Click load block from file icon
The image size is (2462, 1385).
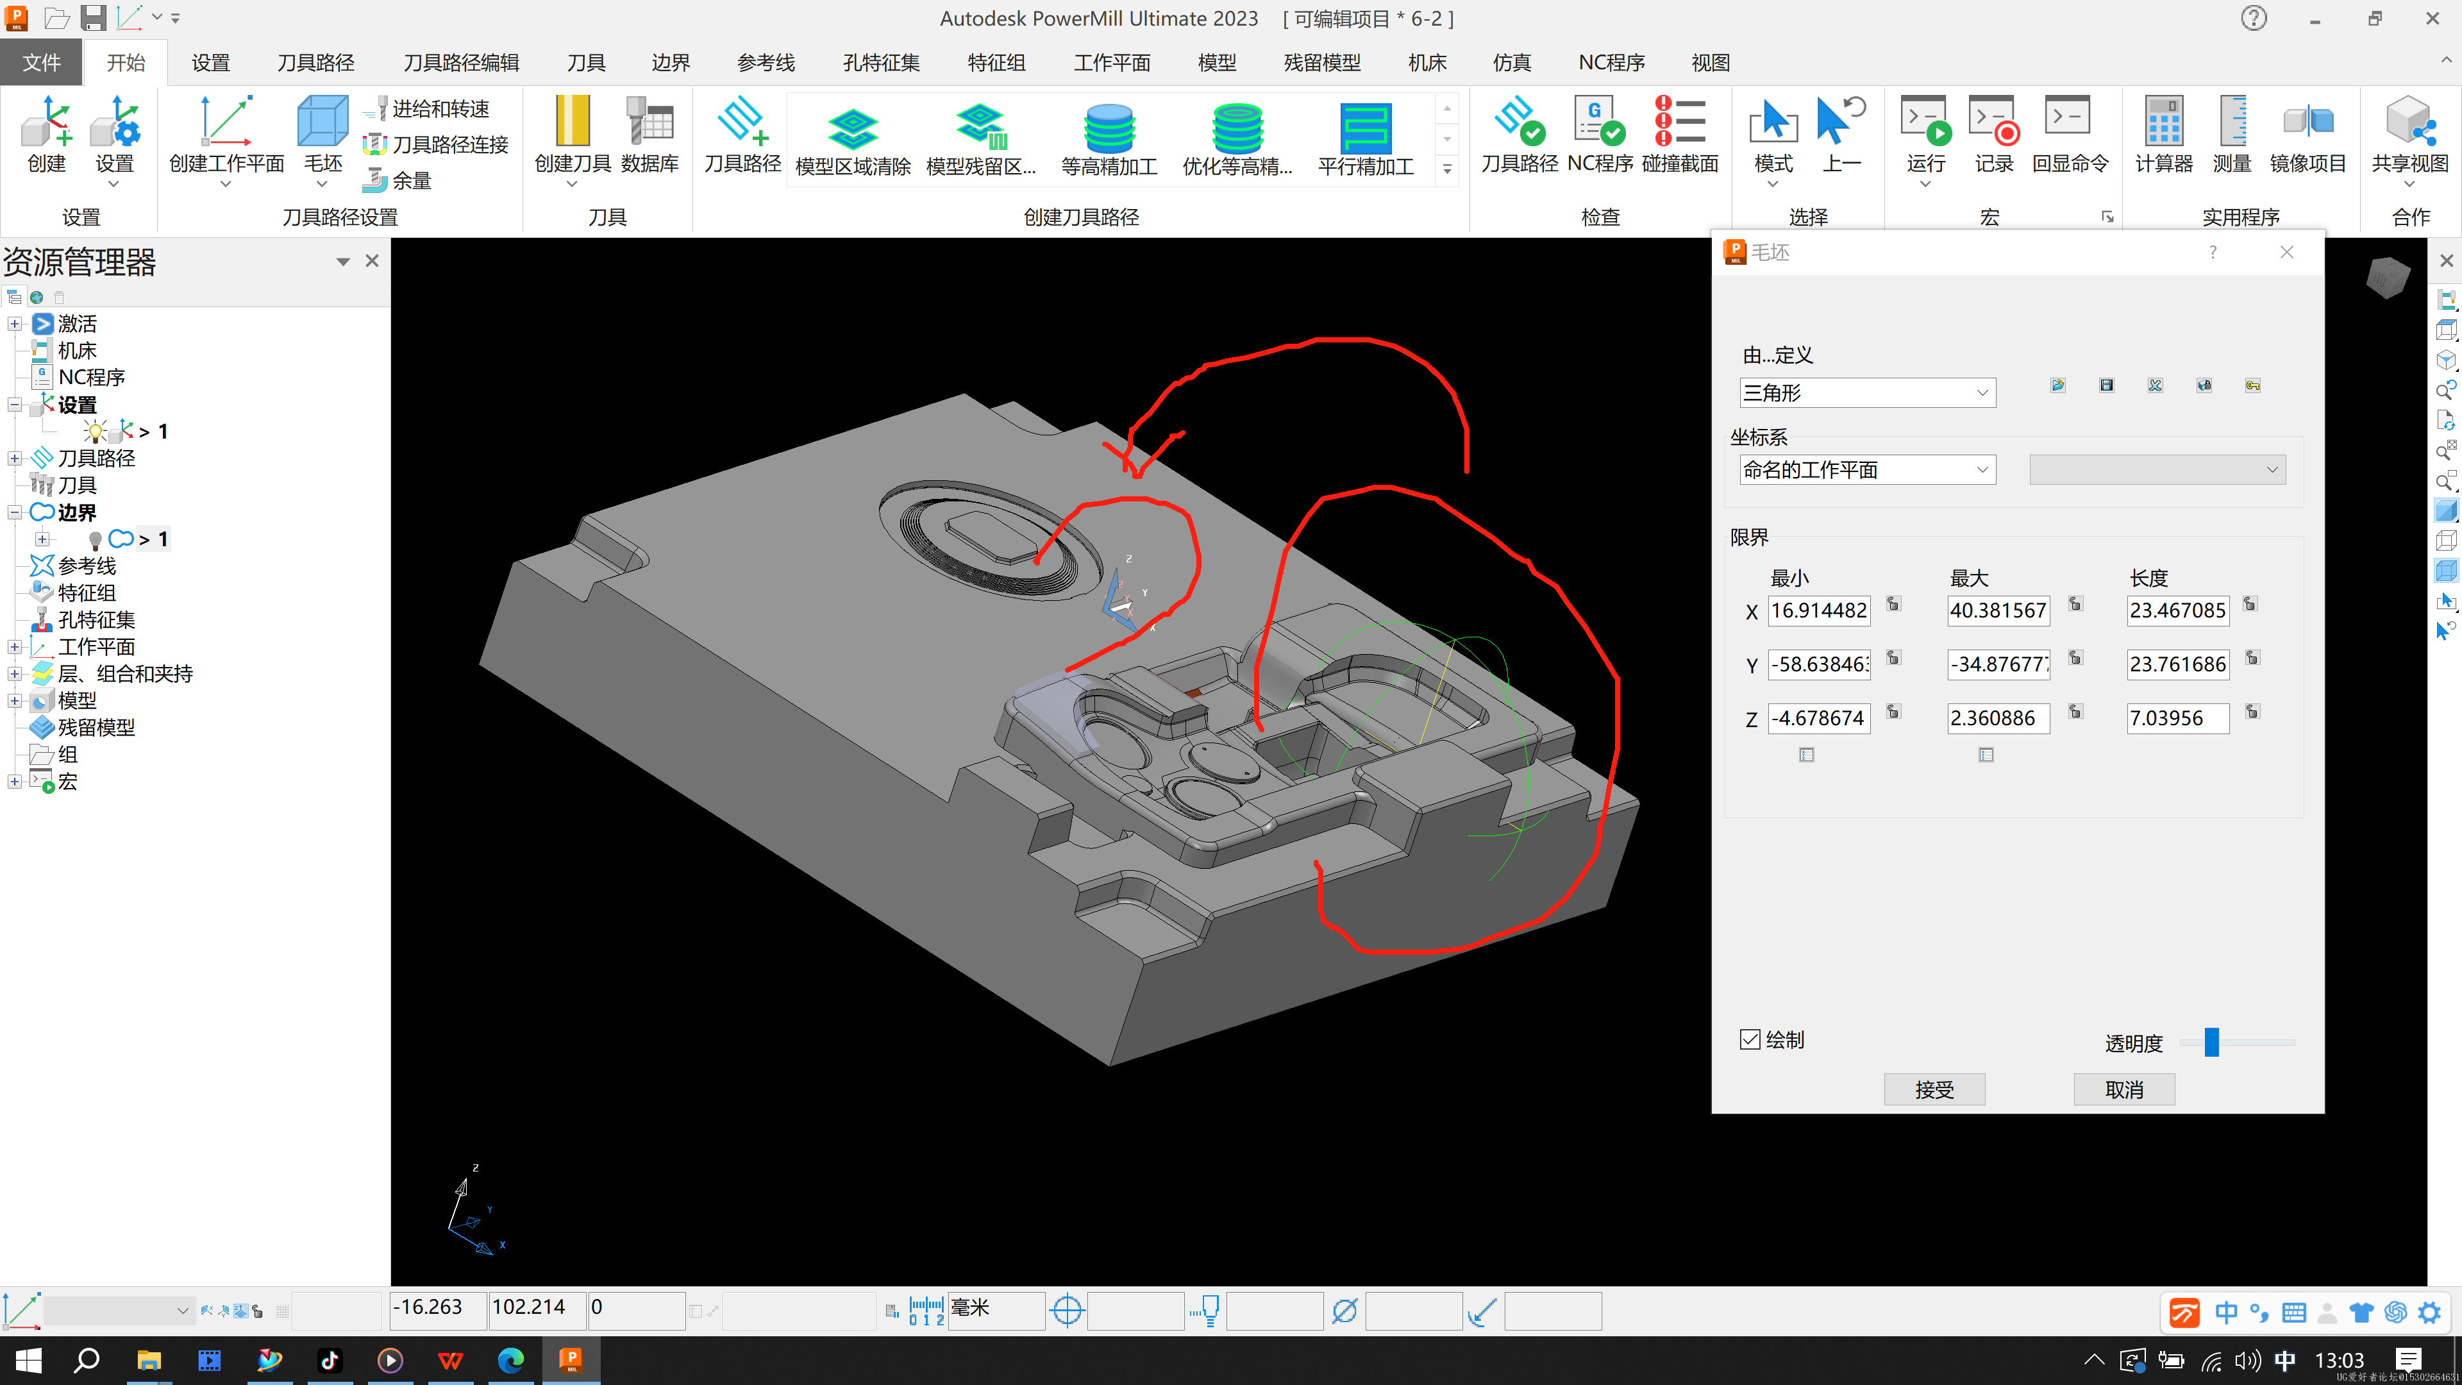2057,385
